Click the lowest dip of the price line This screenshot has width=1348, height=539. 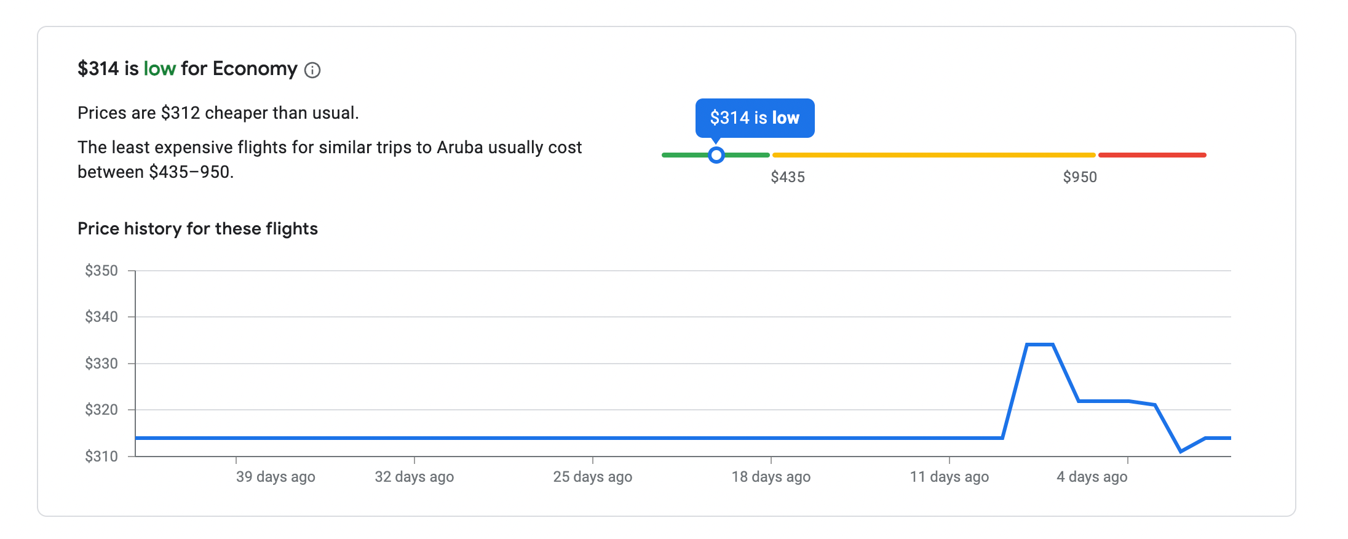1180,451
